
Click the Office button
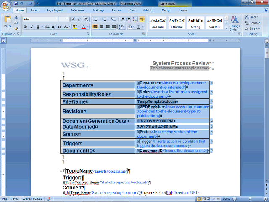pos(5,5)
